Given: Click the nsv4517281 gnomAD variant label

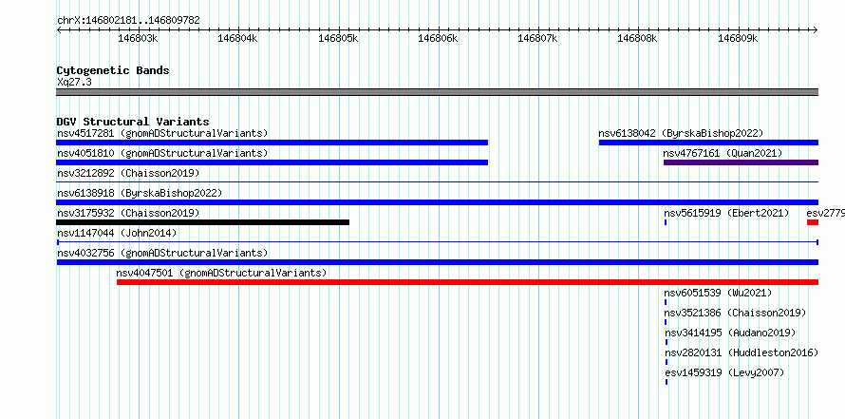Looking at the screenshot, I should point(162,133).
